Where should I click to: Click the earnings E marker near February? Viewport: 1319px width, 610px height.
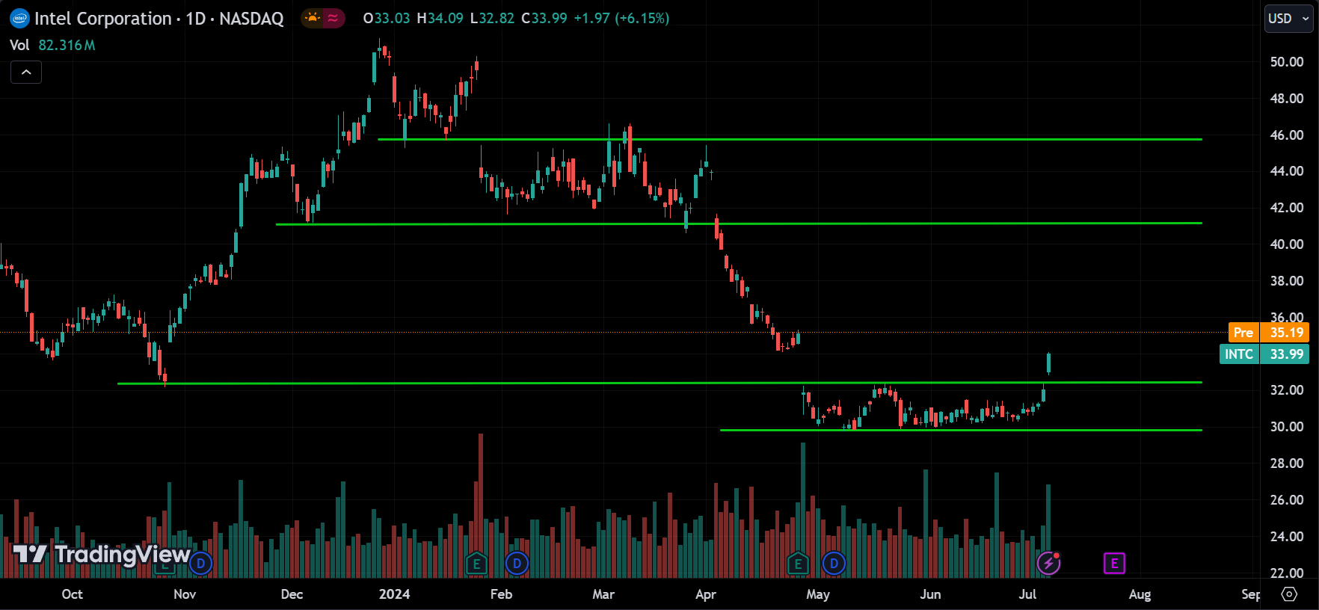[x=476, y=564]
